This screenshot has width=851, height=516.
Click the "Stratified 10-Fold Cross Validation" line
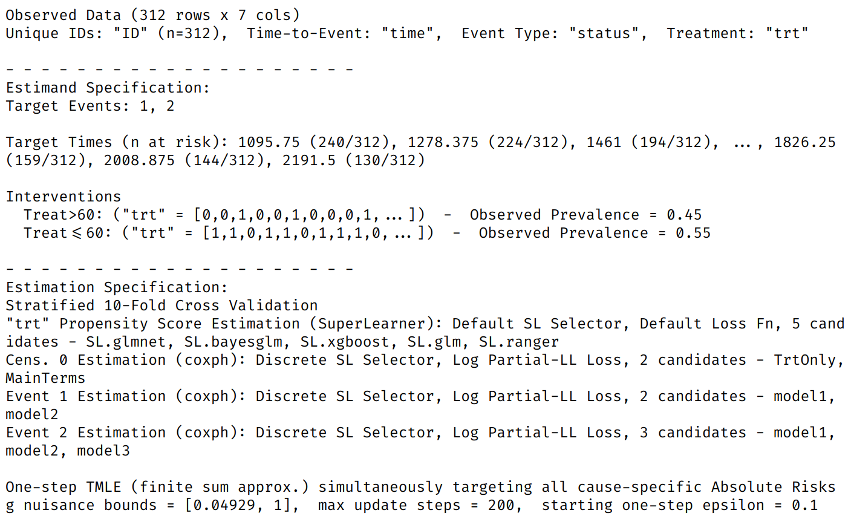pos(161,305)
